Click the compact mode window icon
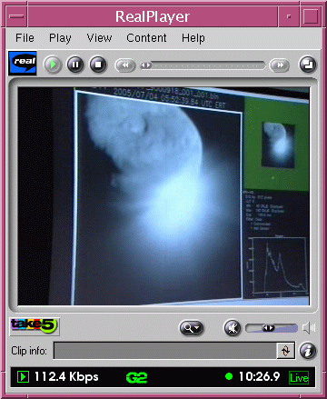327x399 pixels. coord(308,65)
